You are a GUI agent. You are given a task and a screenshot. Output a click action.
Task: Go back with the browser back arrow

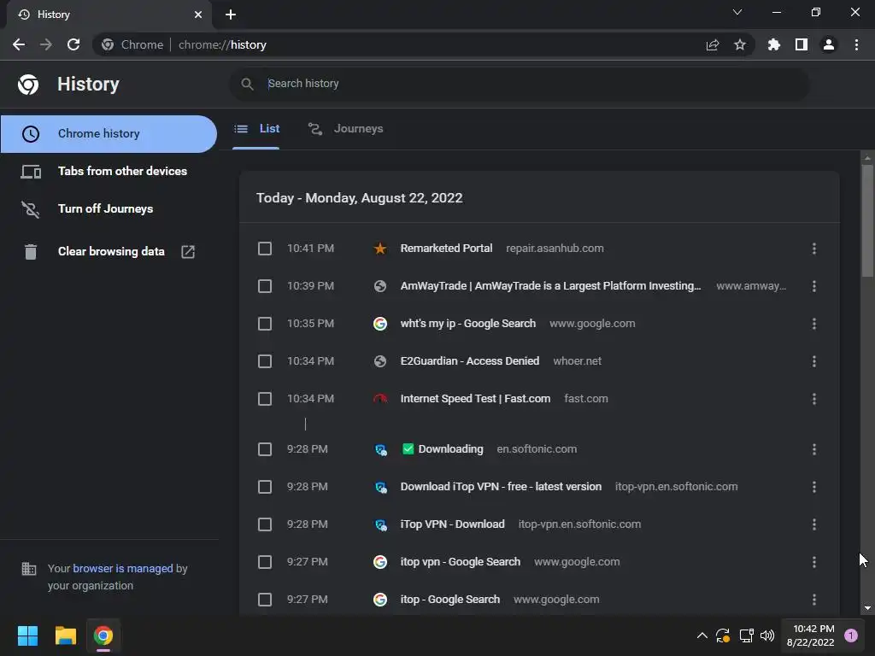19,44
